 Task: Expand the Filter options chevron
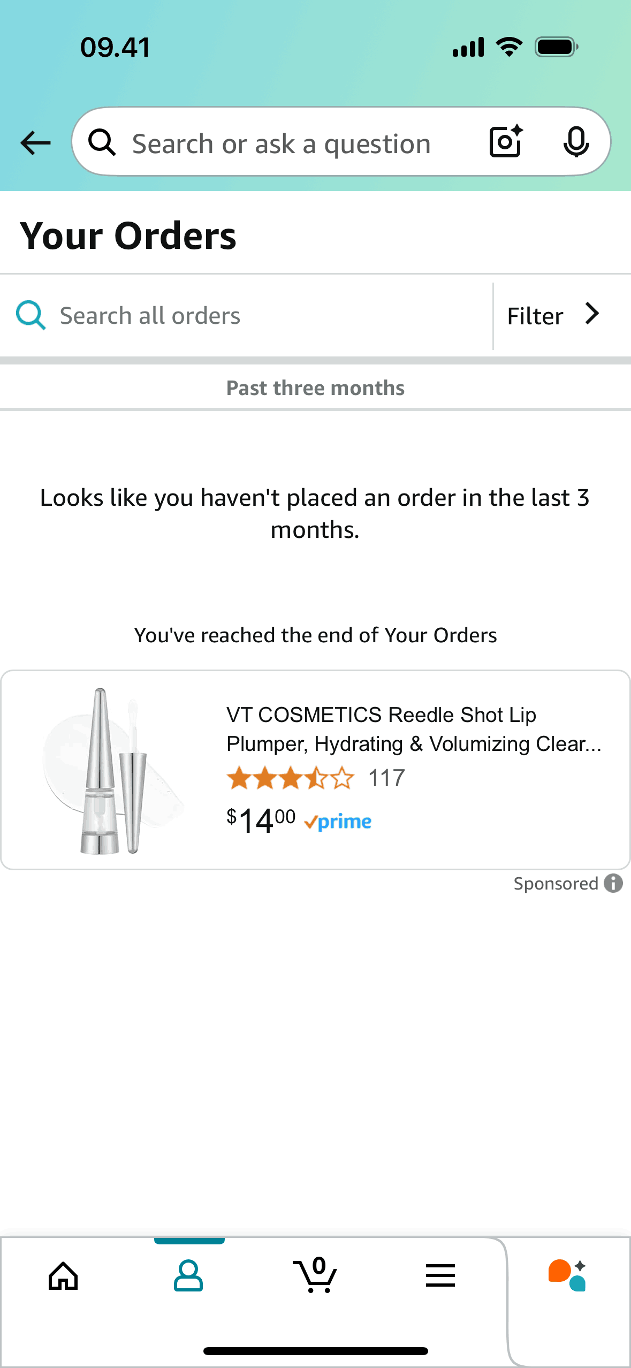click(592, 314)
